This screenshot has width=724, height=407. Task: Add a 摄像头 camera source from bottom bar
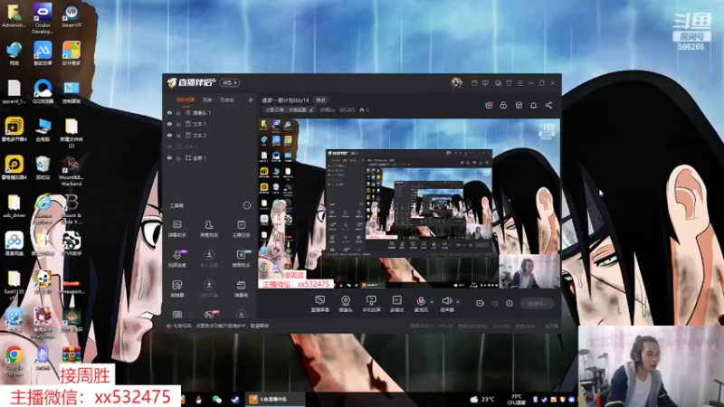(346, 304)
